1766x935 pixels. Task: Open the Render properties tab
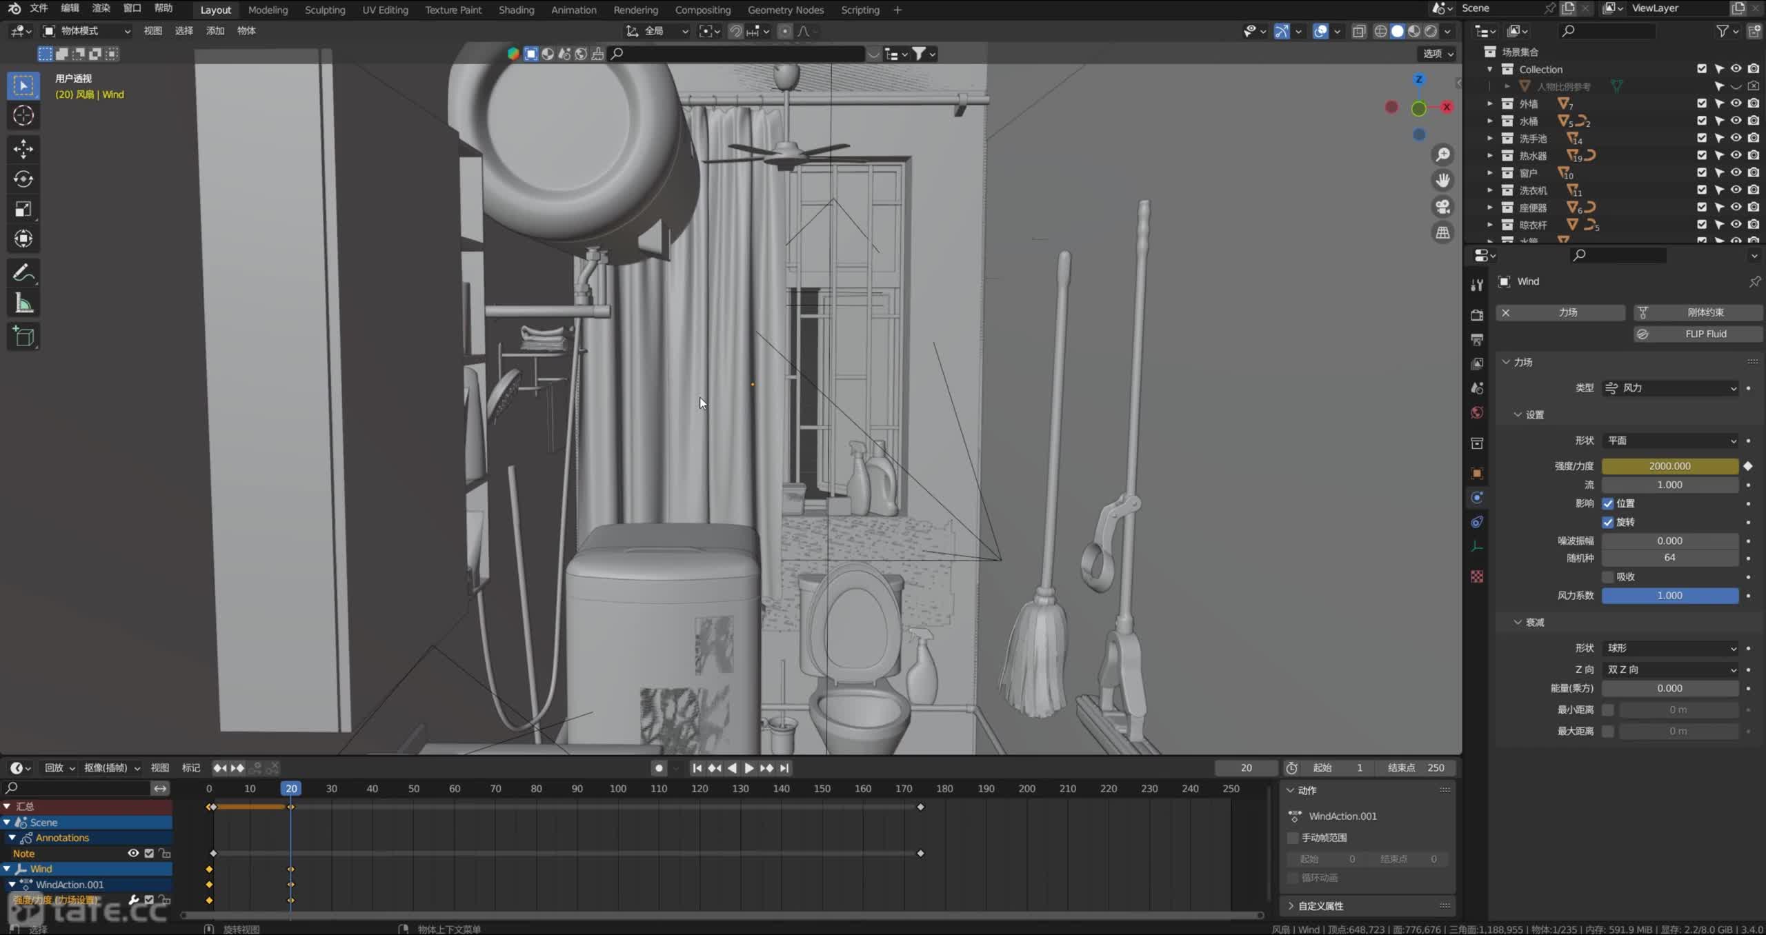1477,315
